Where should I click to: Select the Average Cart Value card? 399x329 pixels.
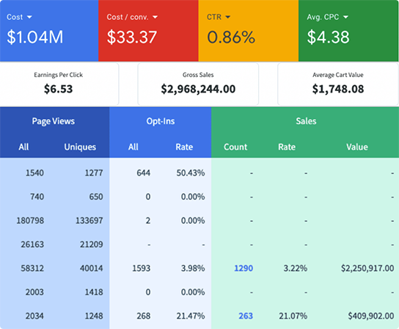[x=338, y=84]
